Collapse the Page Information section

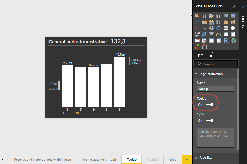(x=196, y=74)
